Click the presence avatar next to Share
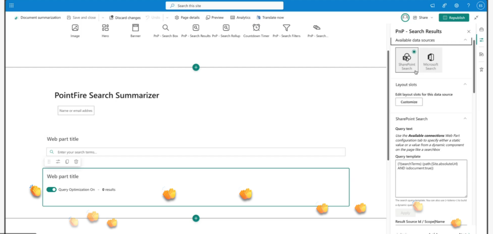The height and width of the screenshot is (234, 493). tap(405, 18)
